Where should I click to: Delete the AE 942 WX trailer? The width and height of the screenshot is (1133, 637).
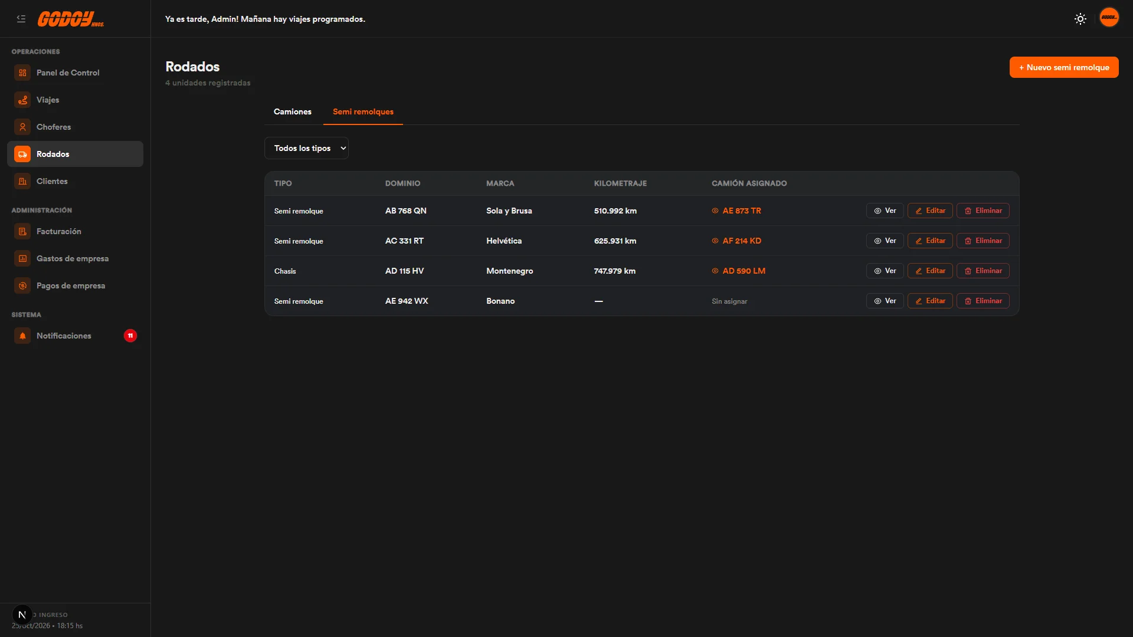pos(983,301)
